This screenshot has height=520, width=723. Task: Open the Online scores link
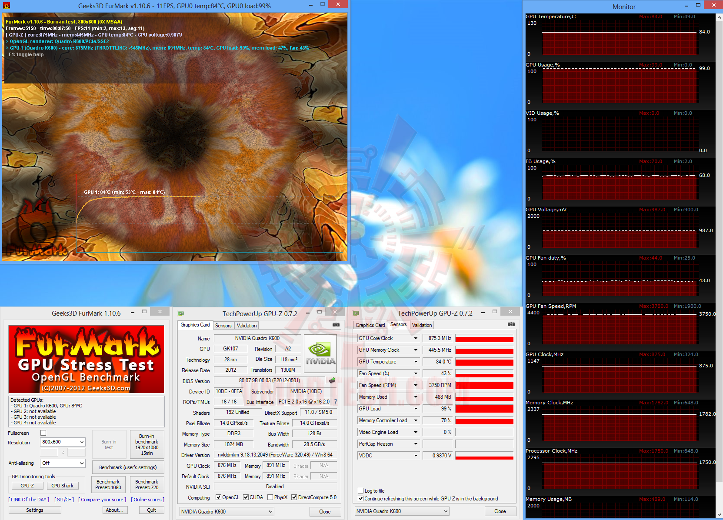coord(148,500)
